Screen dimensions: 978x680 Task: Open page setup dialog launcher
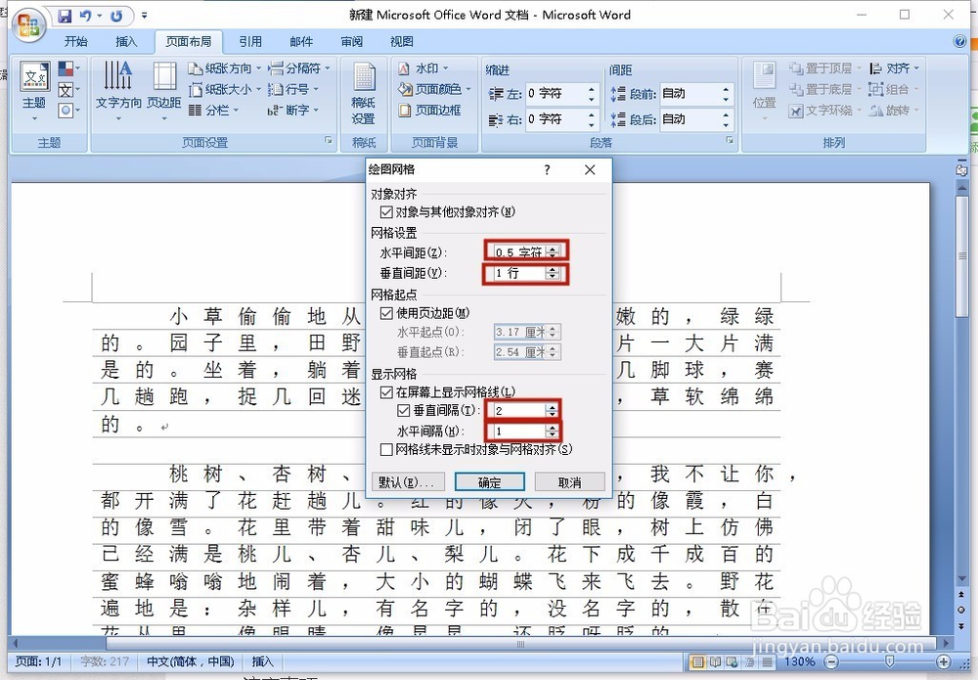[328, 141]
